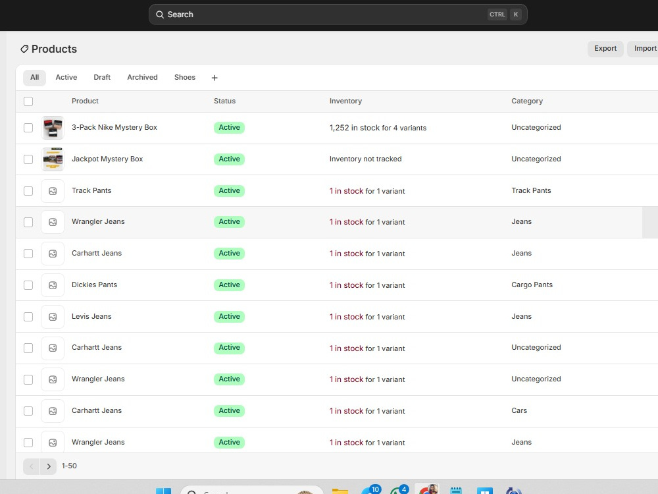Switch to the All tab
The width and height of the screenshot is (658, 494).
click(34, 77)
